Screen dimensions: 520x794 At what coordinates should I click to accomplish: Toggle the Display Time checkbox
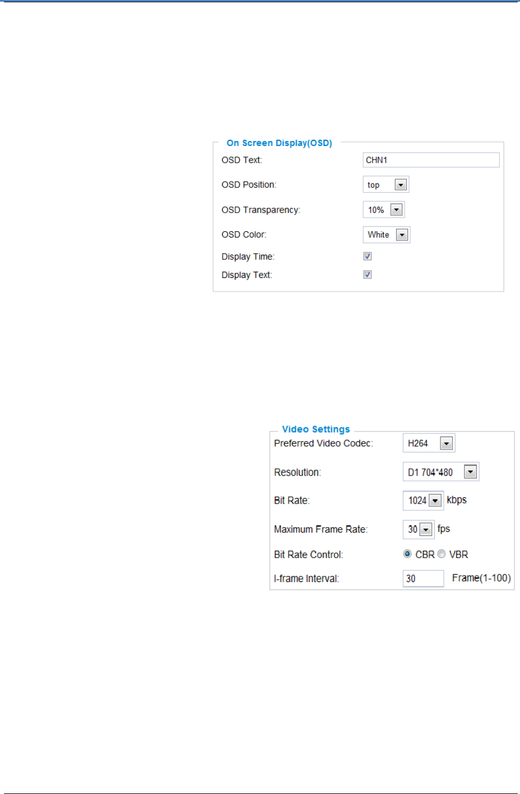368,256
